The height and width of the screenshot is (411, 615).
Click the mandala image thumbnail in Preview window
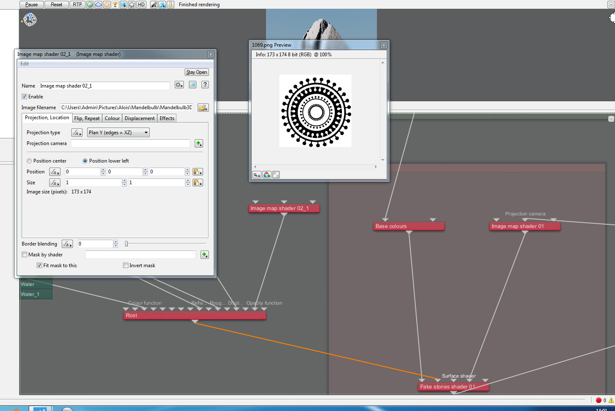(315, 111)
